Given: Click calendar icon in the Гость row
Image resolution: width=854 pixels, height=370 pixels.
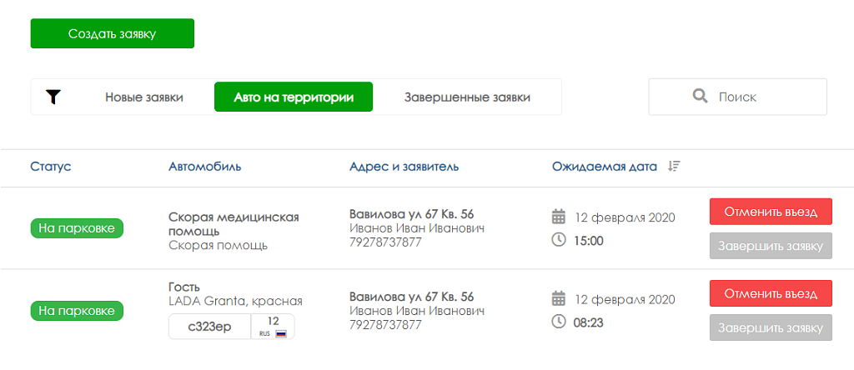Looking at the screenshot, I should tap(559, 298).
